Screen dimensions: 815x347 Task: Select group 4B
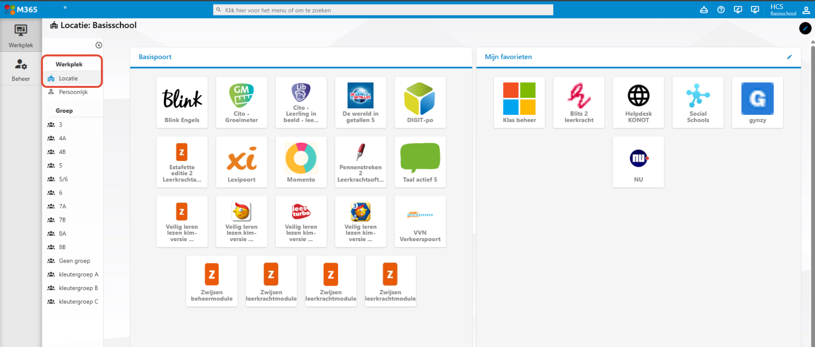point(73,152)
